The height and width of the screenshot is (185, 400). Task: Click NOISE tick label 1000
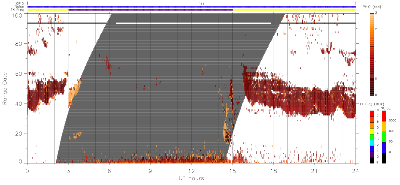[391, 131]
